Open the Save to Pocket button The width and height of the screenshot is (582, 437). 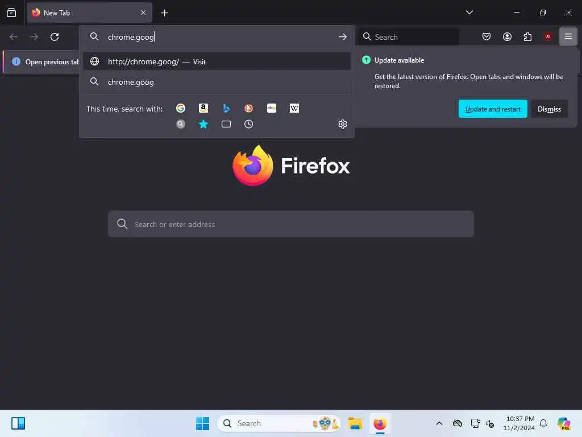[487, 36]
